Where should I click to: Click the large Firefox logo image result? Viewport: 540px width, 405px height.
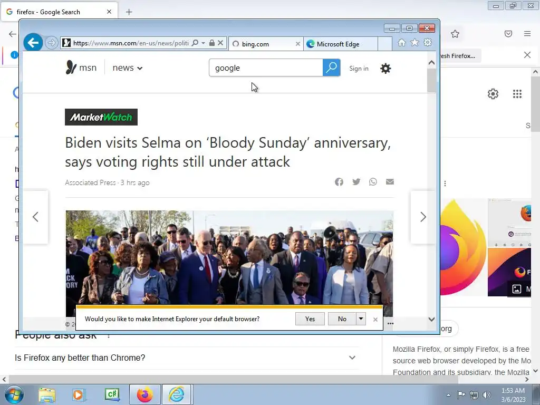coord(462,247)
